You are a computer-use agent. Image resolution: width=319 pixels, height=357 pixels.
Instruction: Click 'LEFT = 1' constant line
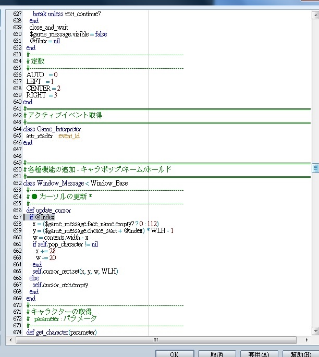coord(40,81)
